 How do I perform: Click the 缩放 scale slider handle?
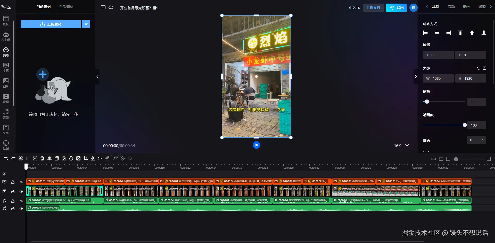pos(427,102)
